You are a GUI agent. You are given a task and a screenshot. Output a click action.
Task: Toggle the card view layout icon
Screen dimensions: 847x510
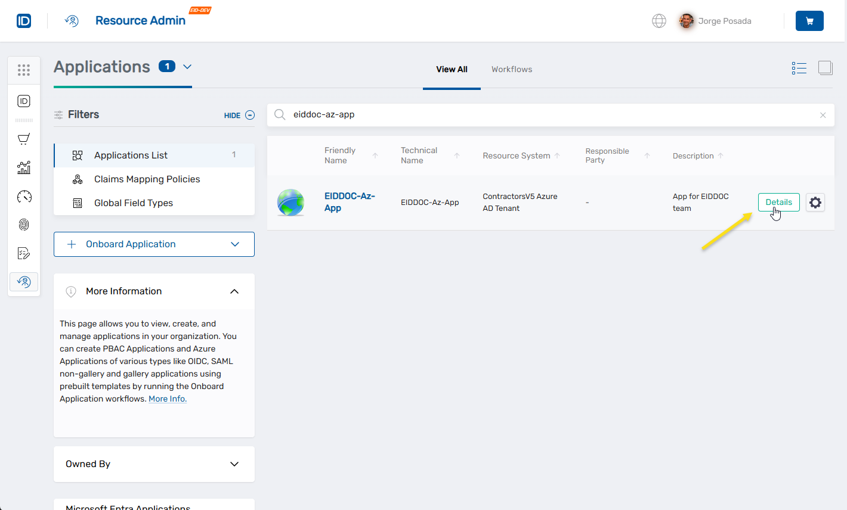825,69
